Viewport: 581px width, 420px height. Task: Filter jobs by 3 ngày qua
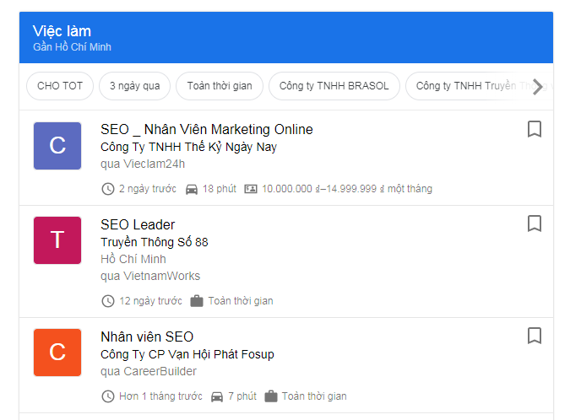tap(134, 86)
